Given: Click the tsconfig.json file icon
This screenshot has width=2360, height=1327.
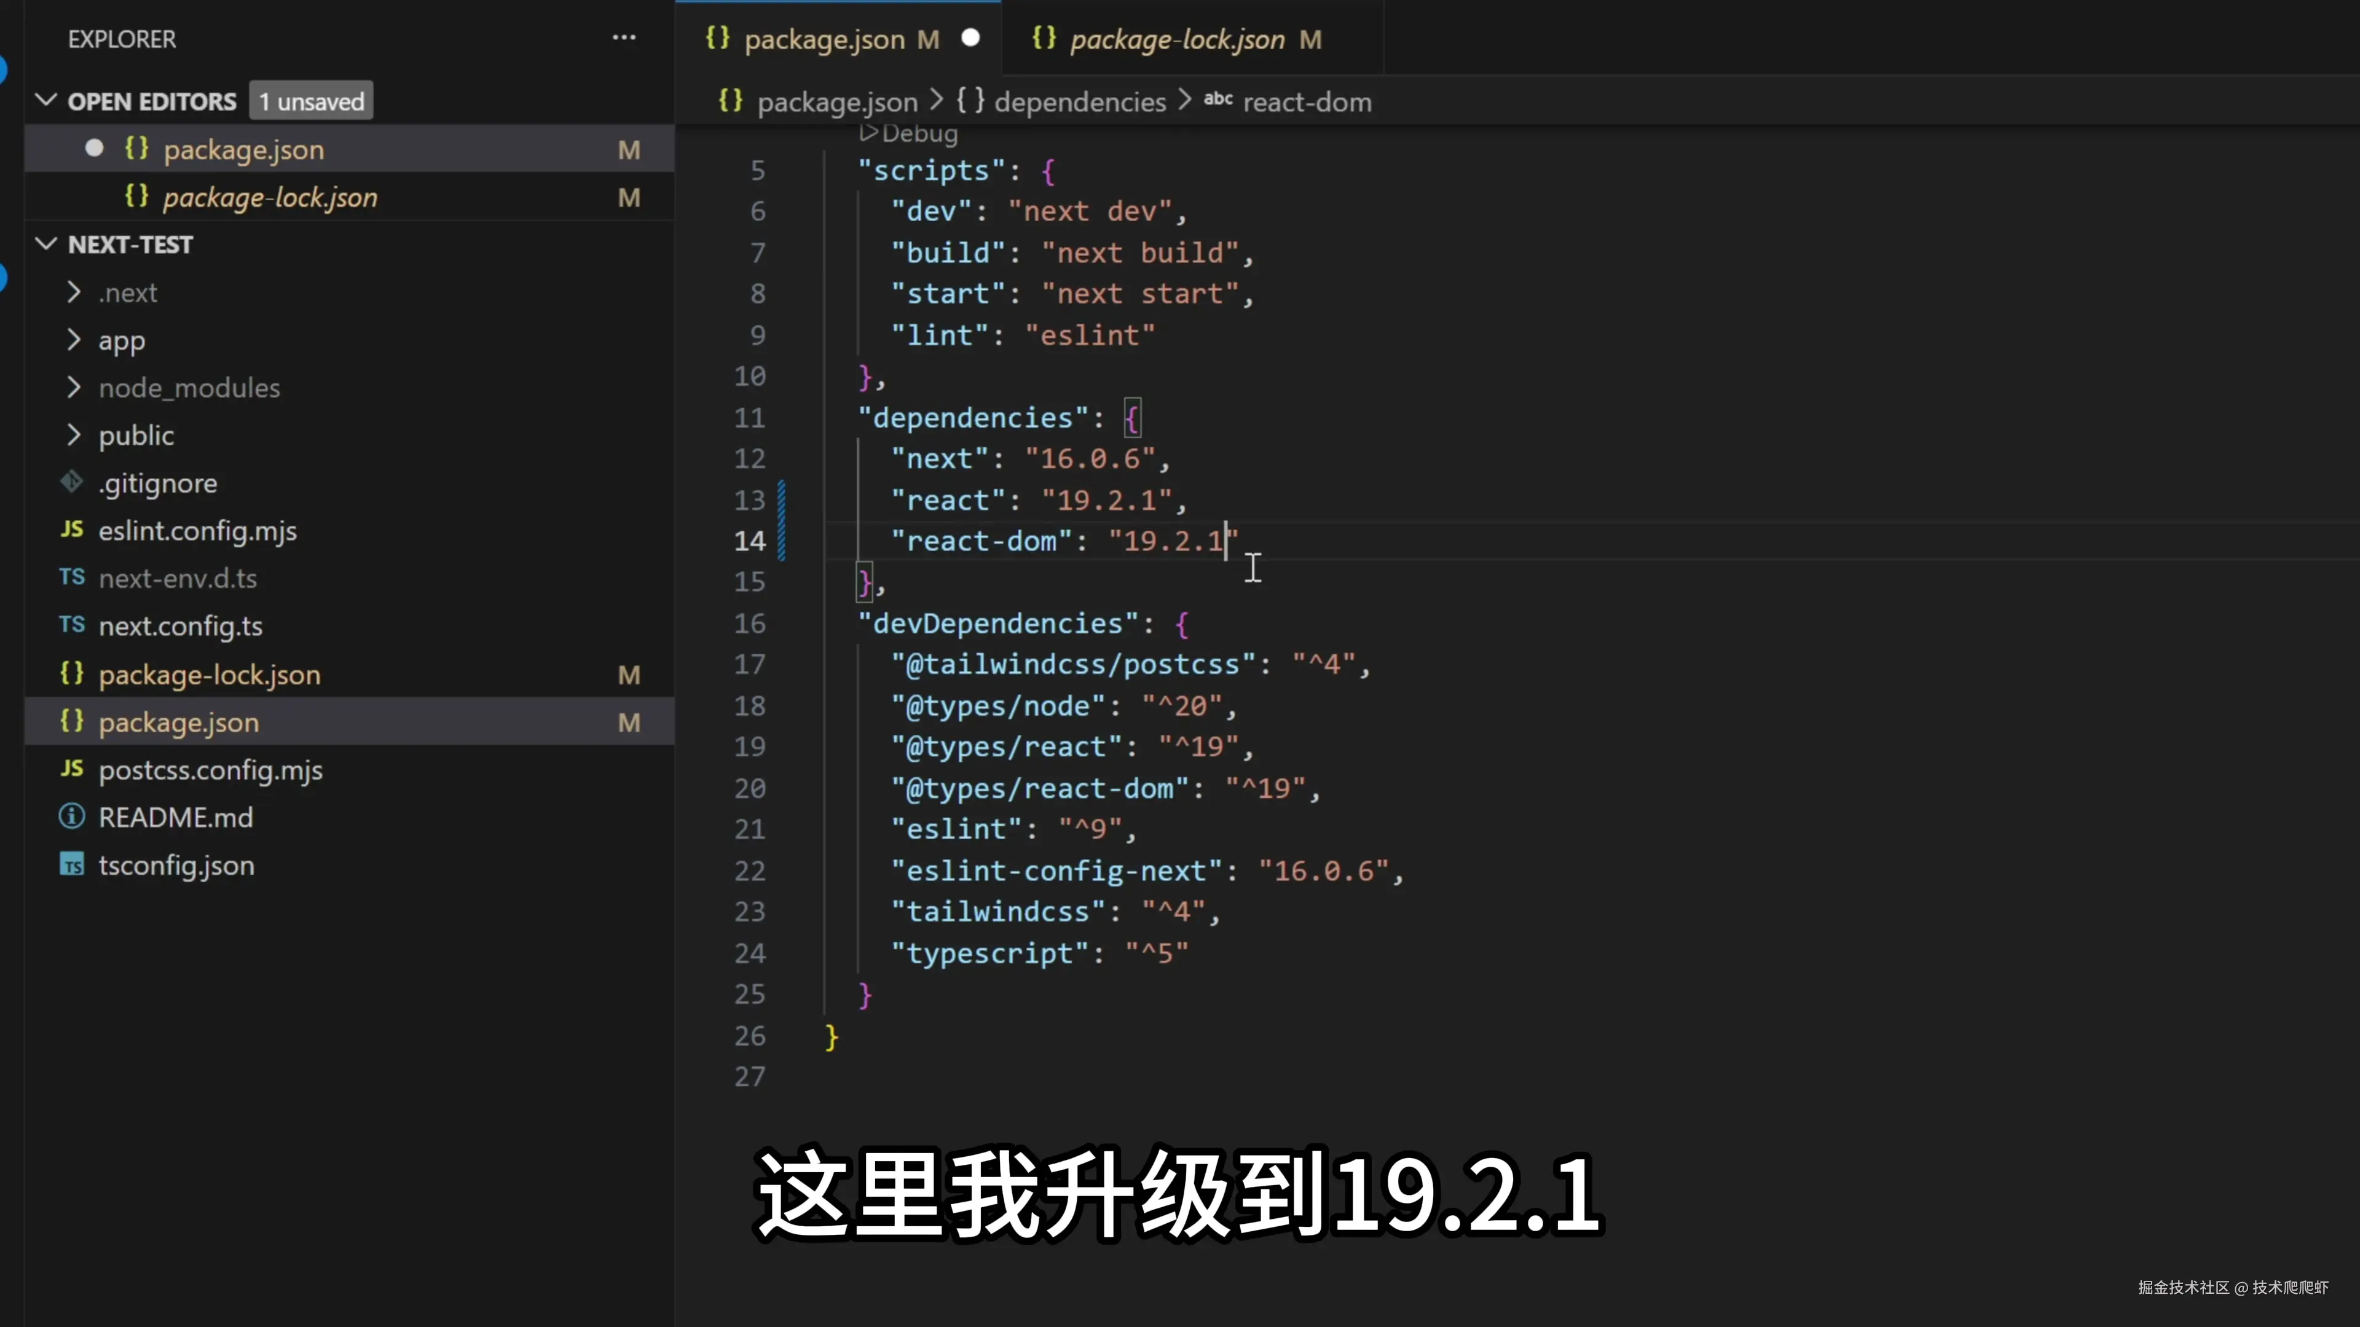Looking at the screenshot, I should pos(71,864).
